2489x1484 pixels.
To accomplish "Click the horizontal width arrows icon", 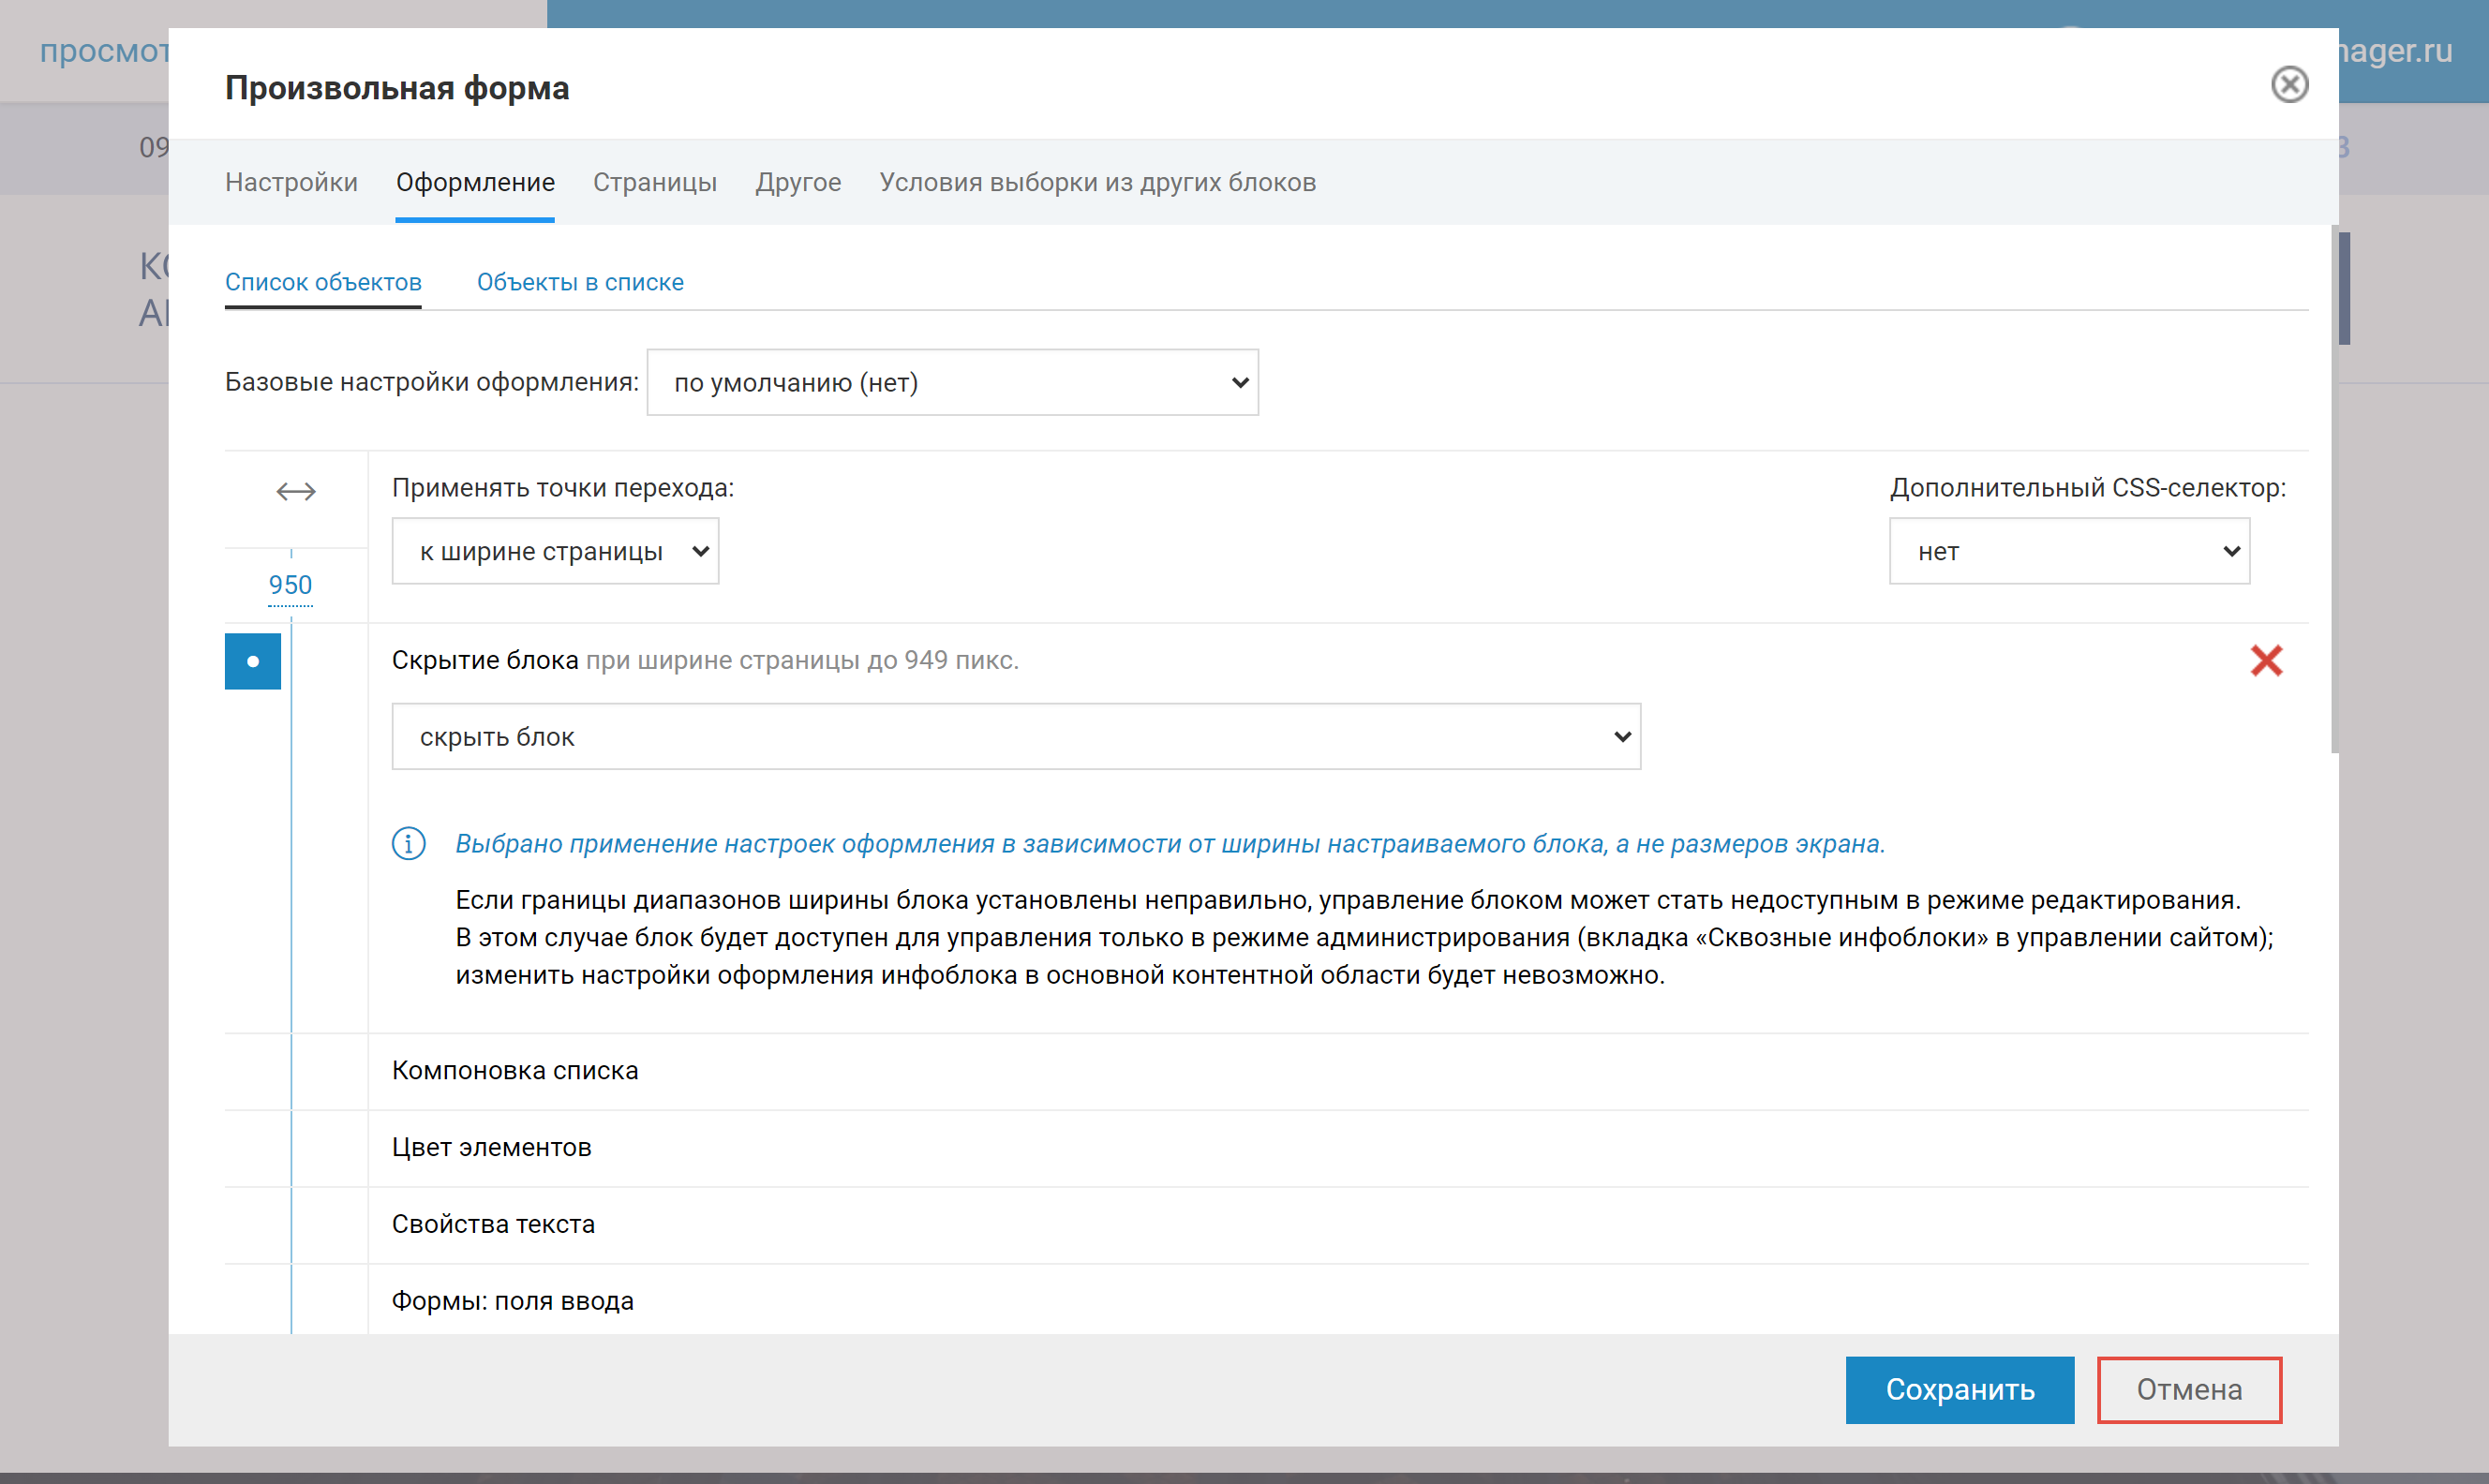I will pyautogui.click(x=296, y=491).
